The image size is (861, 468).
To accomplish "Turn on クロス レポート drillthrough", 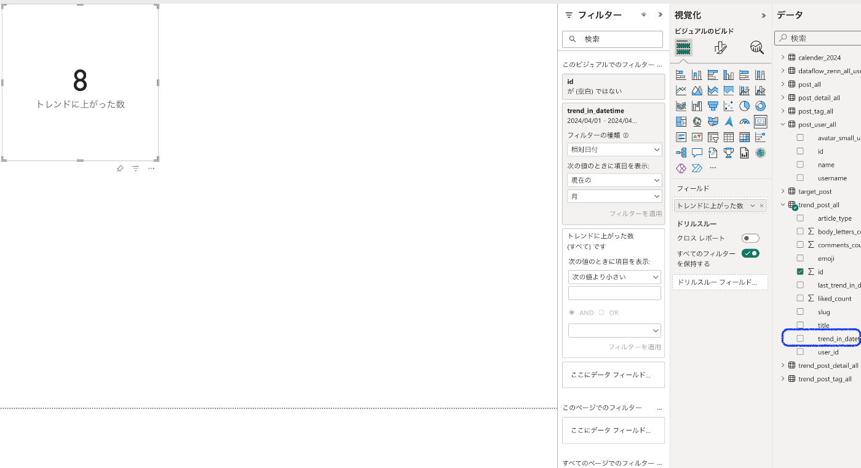I will pos(750,238).
